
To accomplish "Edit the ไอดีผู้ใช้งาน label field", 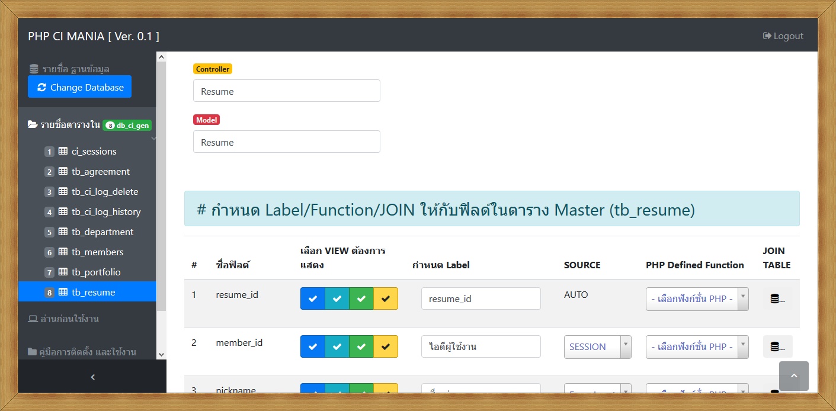I will pos(481,346).
